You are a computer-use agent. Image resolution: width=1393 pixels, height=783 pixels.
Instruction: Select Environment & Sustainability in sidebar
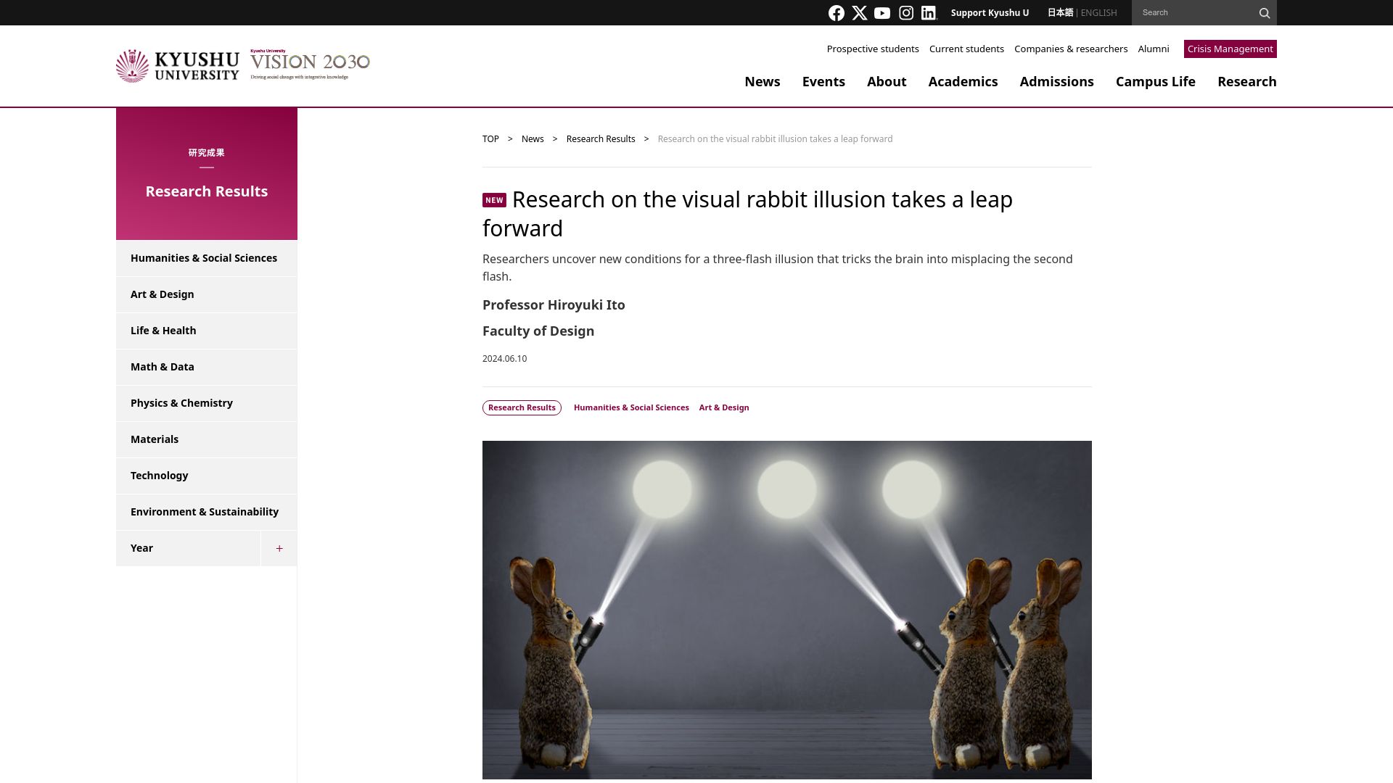(x=207, y=512)
